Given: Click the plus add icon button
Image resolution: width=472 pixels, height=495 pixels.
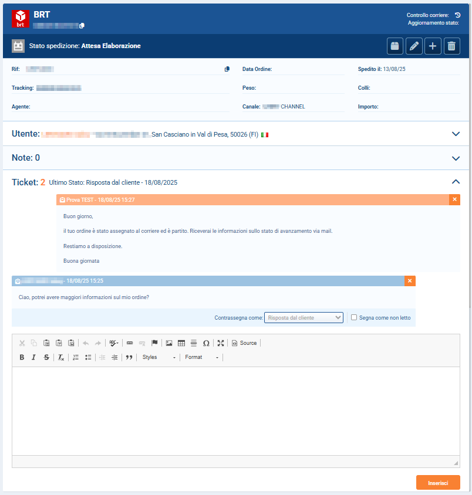Looking at the screenshot, I should click(x=432, y=46).
